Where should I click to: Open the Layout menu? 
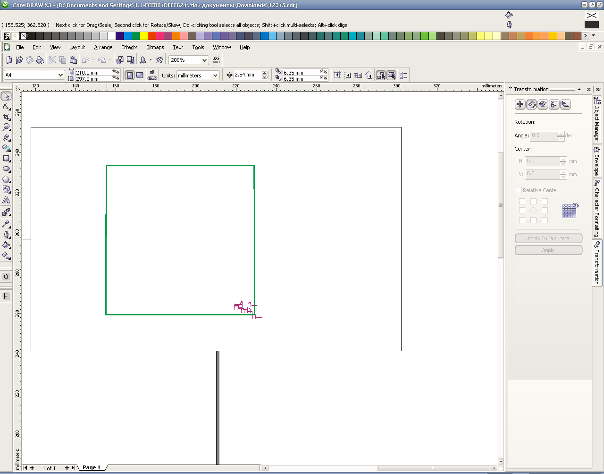tap(77, 47)
